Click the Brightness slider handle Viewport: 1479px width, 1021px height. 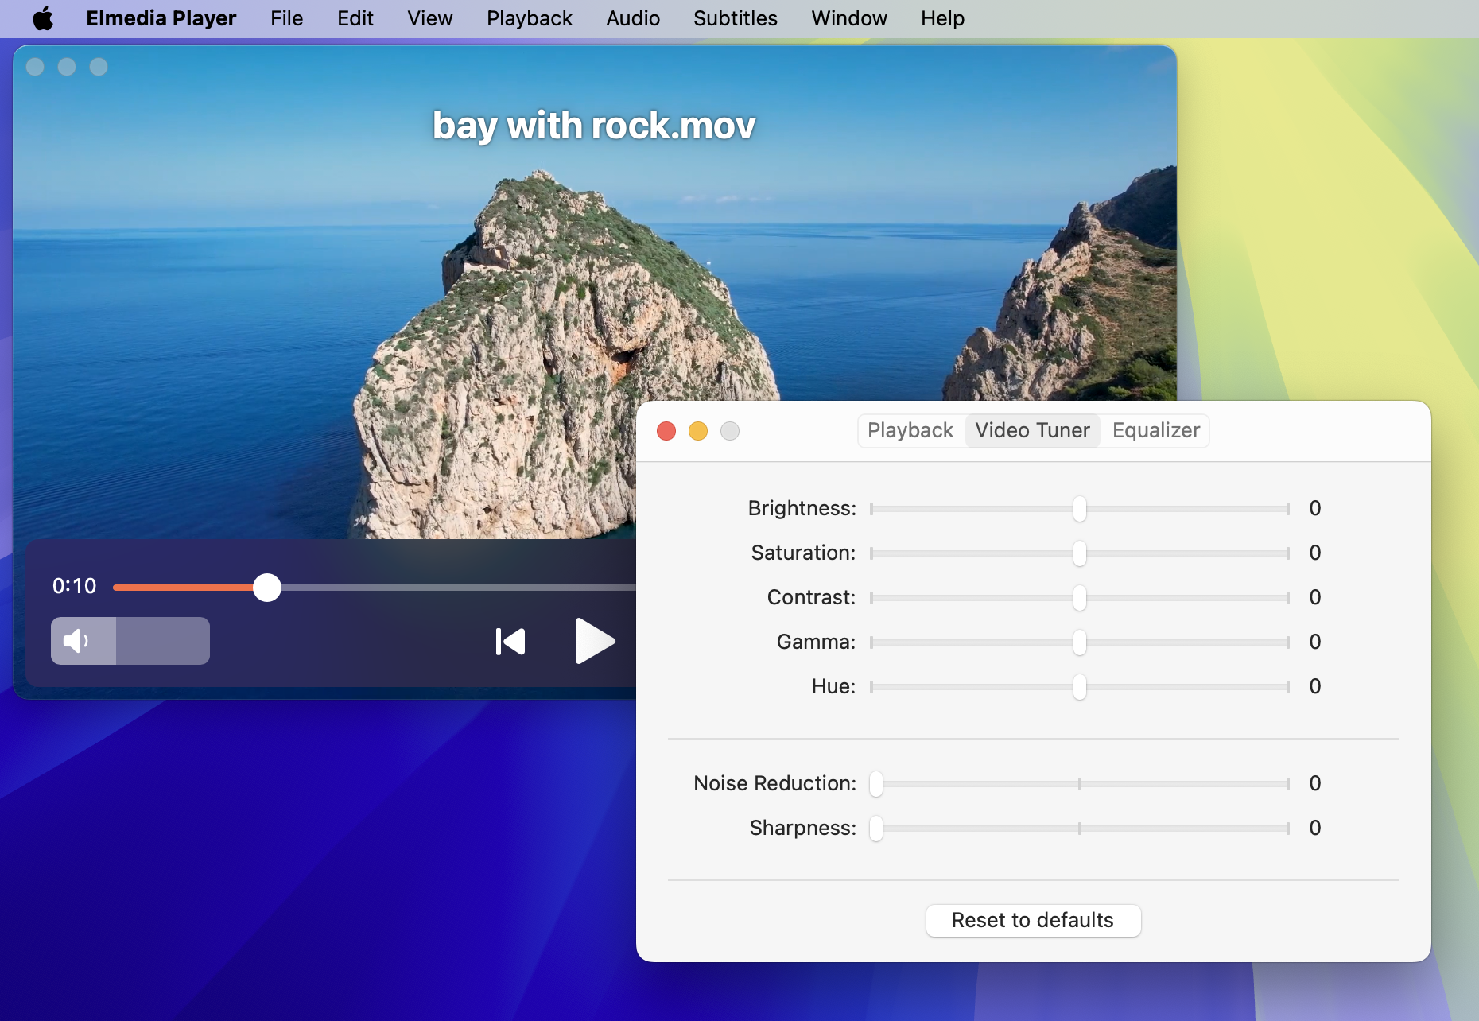tap(1079, 509)
